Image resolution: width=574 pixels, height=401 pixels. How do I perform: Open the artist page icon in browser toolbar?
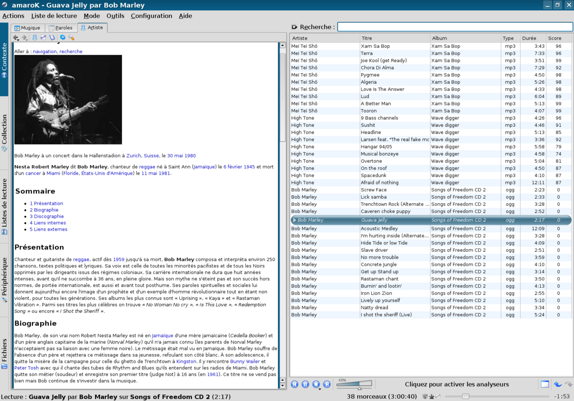click(x=34, y=37)
